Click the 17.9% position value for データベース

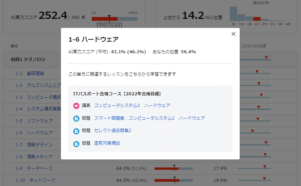(x=220, y=168)
